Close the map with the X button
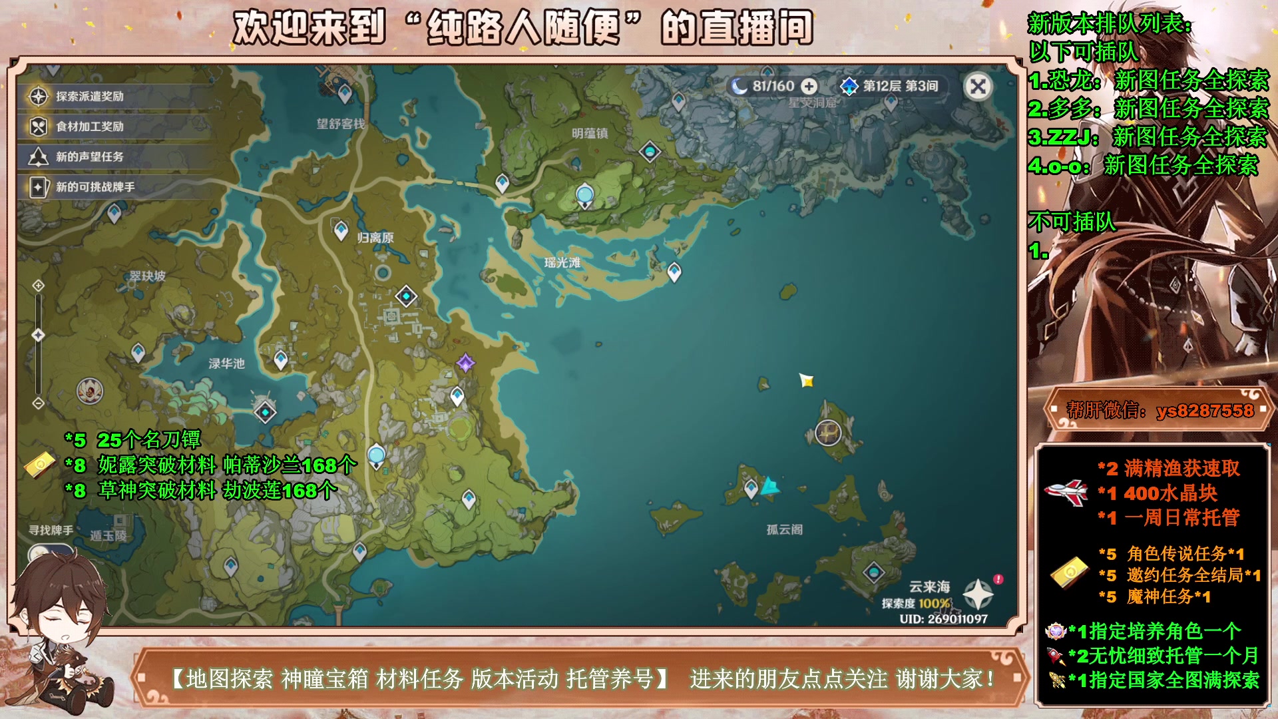 [x=978, y=87]
